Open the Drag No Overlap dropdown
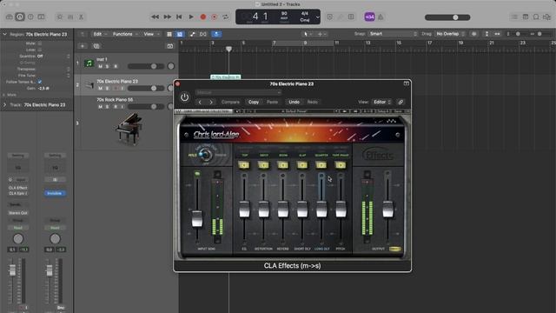The image size is (556, 313). tap(450, 34)
